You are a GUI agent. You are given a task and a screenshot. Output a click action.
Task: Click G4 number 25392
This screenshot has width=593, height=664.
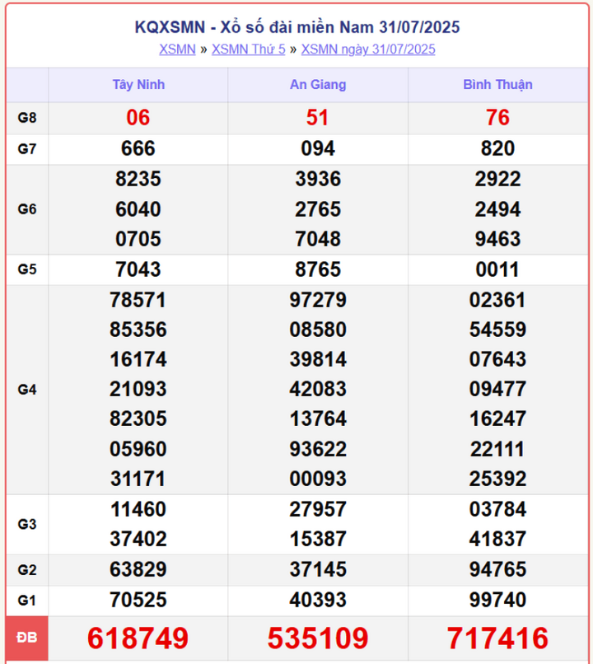[x=497, y=479]
